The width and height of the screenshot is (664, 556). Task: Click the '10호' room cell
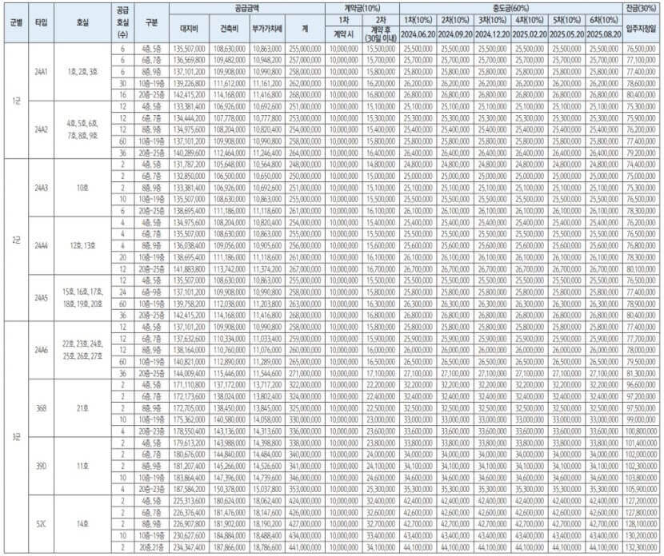82,188
